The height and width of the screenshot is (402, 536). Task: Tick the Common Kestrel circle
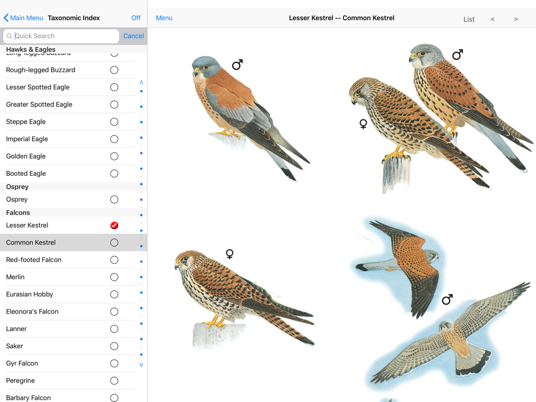pyautogui.click(x=114, y=243)
